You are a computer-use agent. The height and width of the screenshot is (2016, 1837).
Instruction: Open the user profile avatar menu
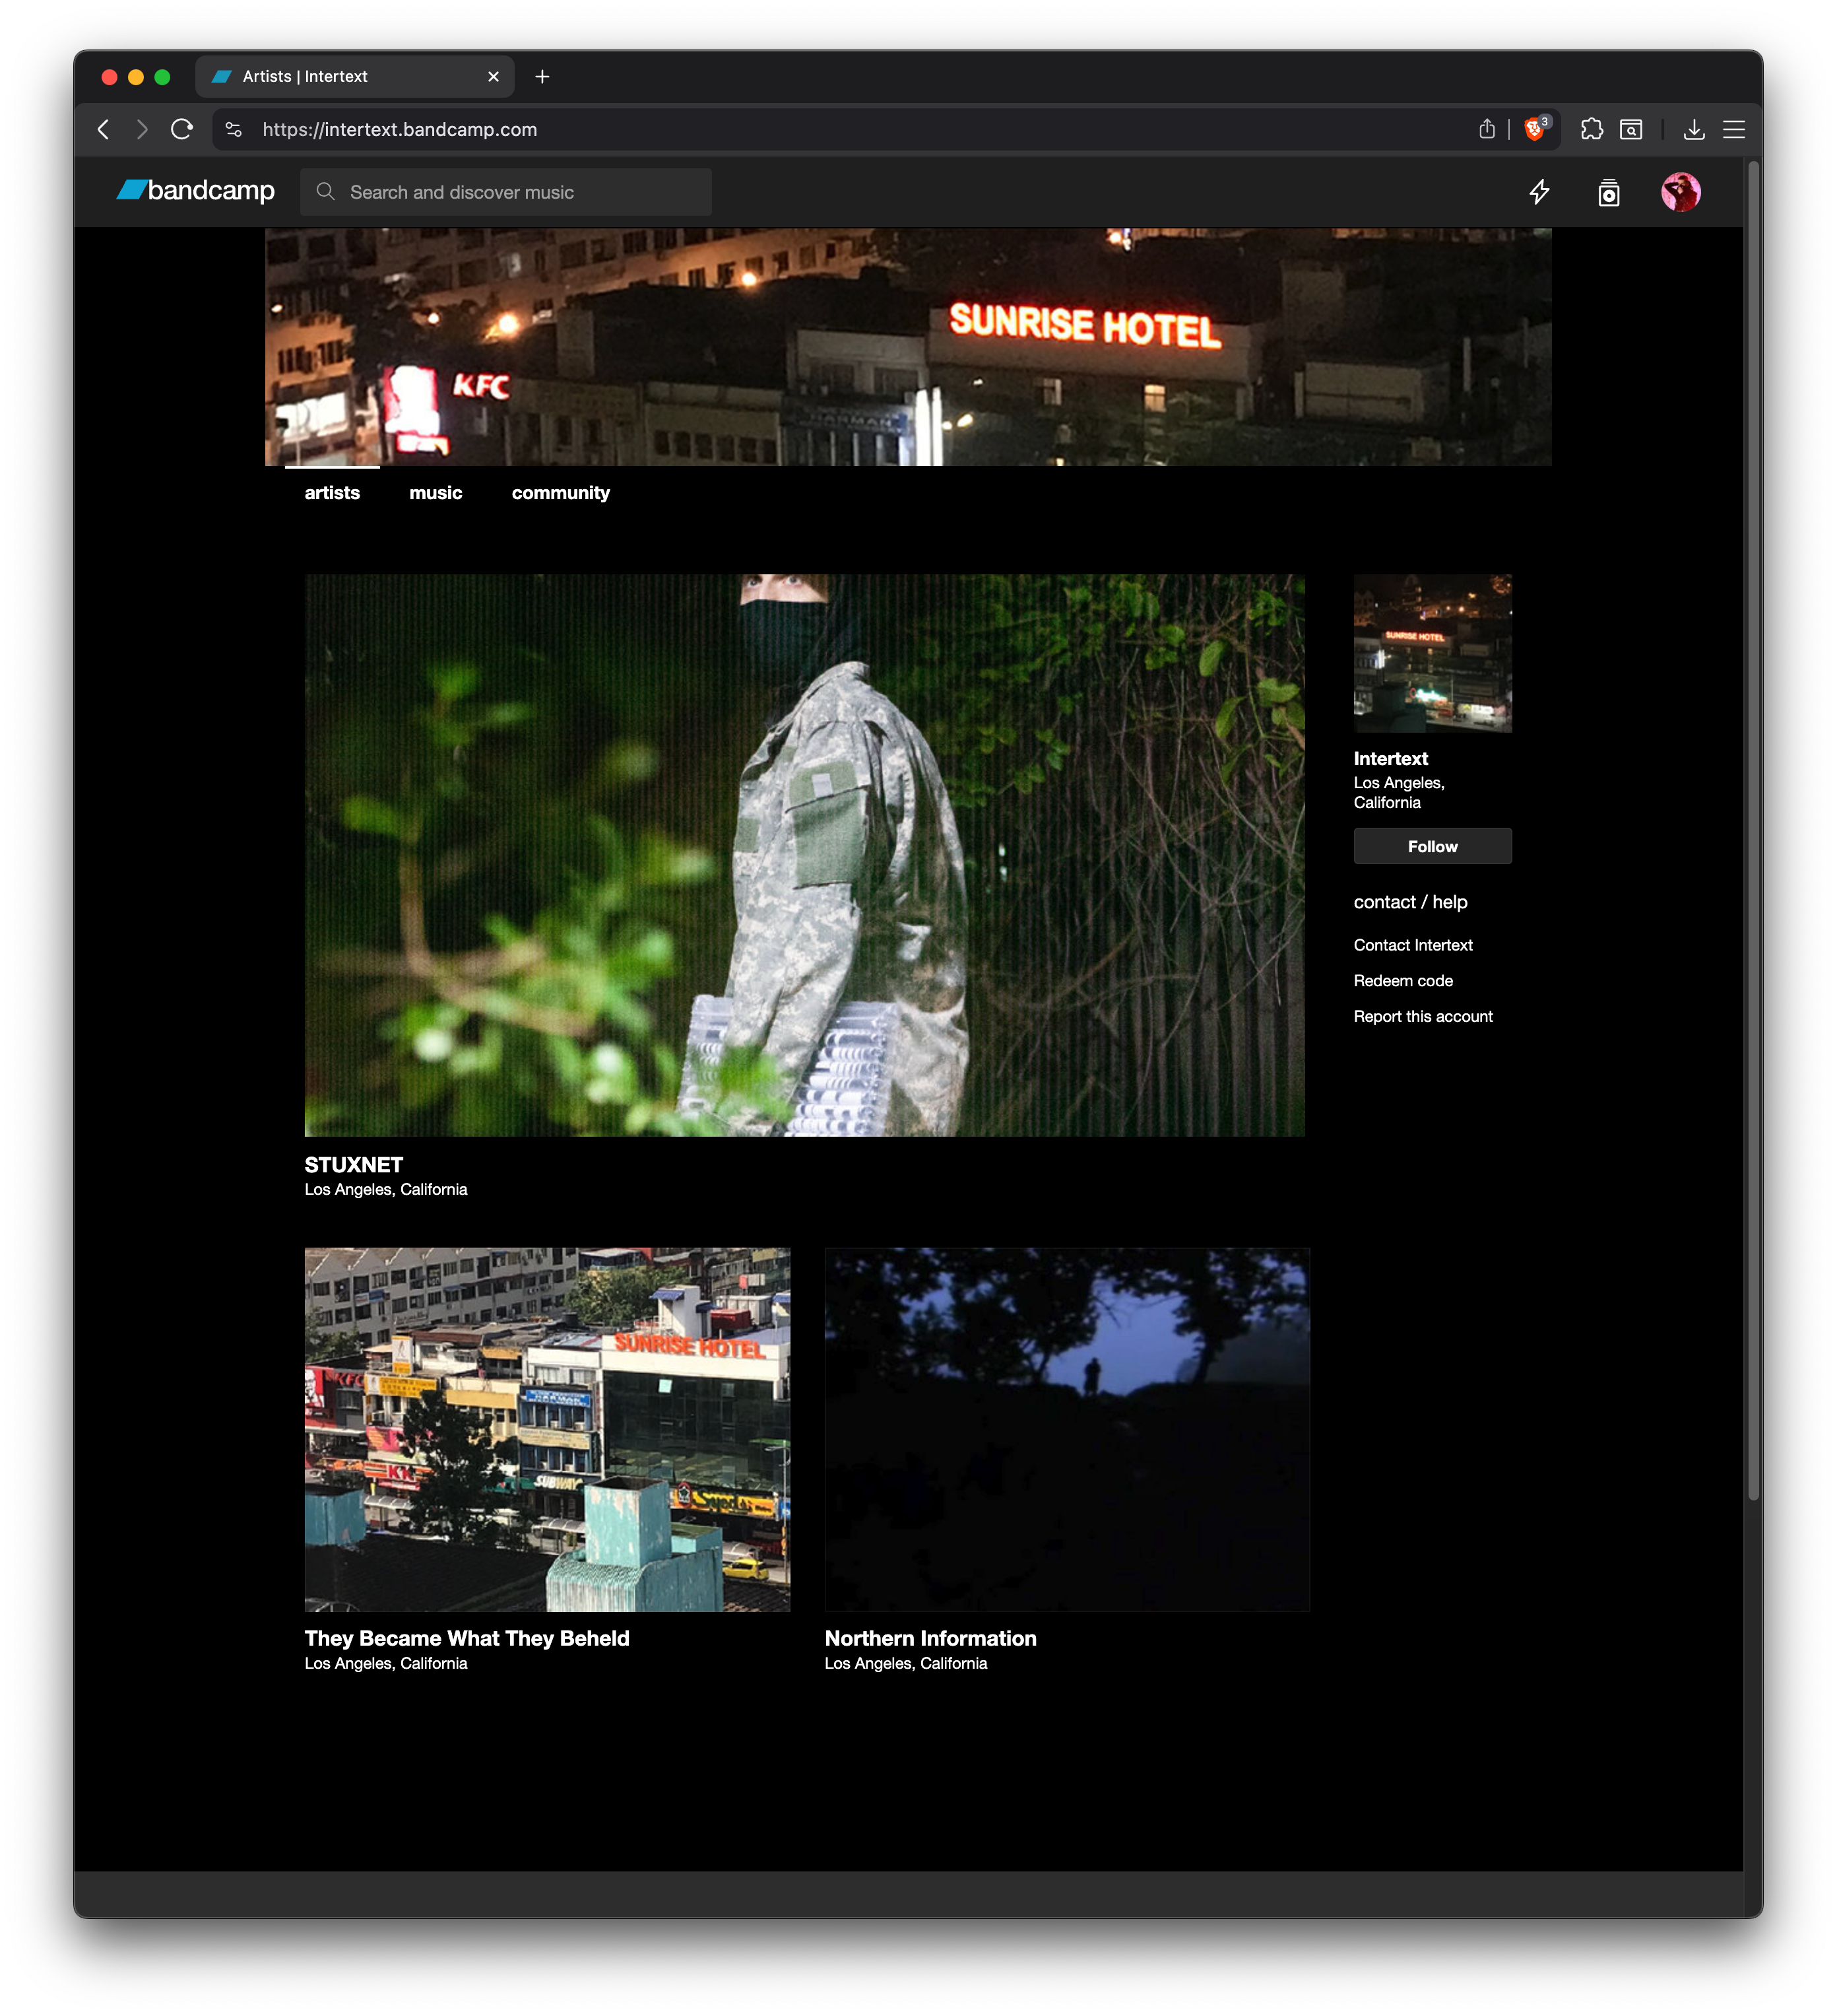tap(1680, 192)
